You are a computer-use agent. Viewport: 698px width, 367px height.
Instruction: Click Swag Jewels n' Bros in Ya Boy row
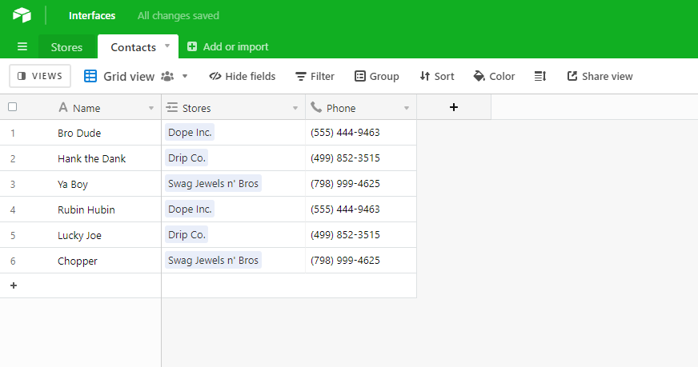(x=213, y=183)
